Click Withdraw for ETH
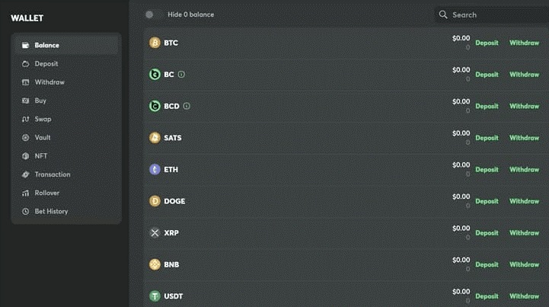The image size is (549, 307). click(x=524, y=169)
